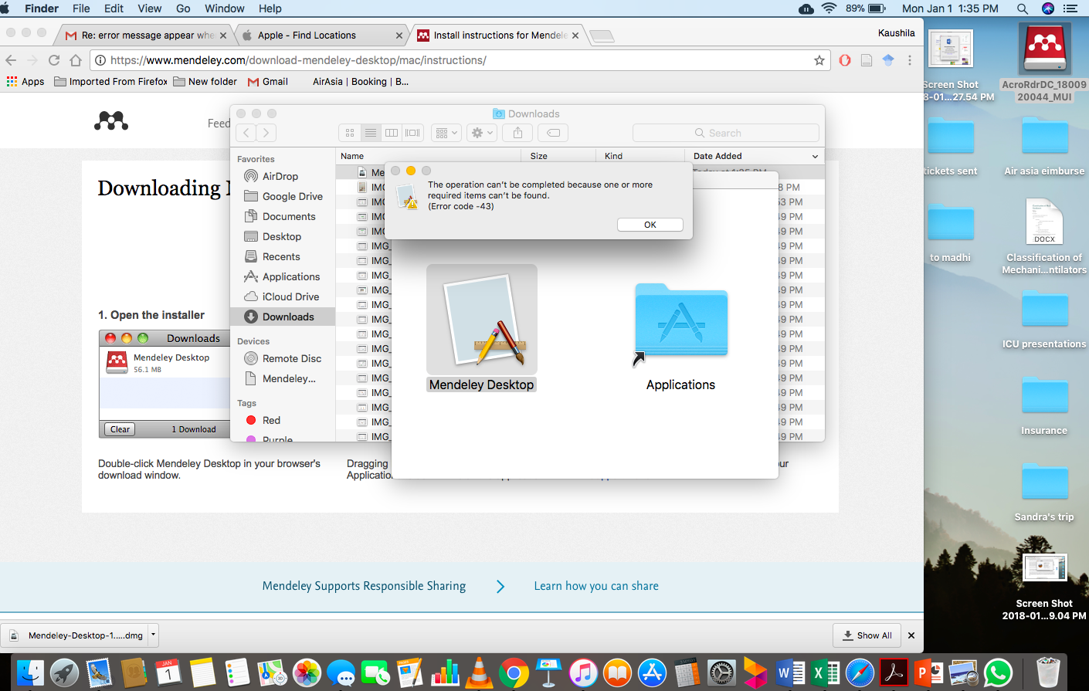1089x691 pixels.
Task: Open Notification Center from menu bar
Action: click(x=1070, y=8)
